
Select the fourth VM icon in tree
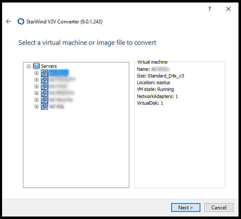coord(44,93)
